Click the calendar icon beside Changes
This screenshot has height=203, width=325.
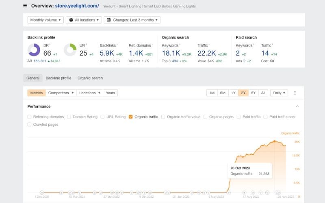click(x=108, y=20)
